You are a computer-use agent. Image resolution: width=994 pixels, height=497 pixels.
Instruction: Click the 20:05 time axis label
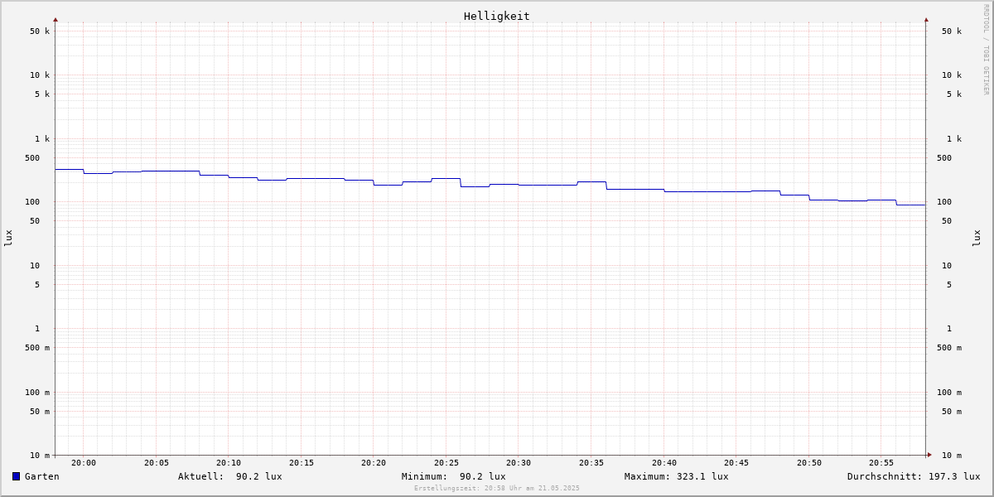click(157, 463)
